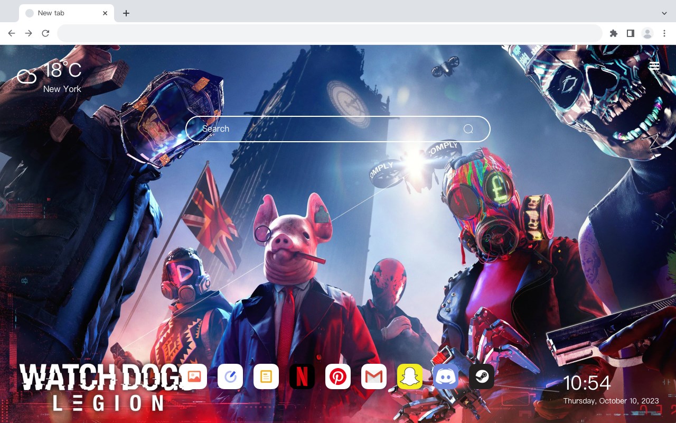This screenshot has width=676, height=423.
Task: Toggle the browser side panel
Action: (630, 33)
